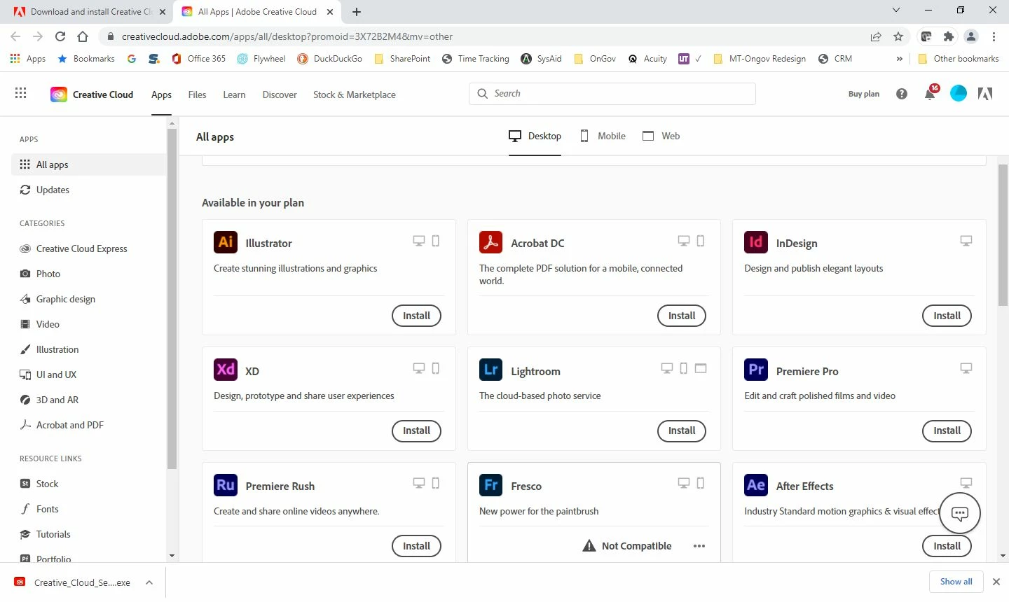Click the Premiere Pro Pr icon
The width and height of the screenshot is (1009, 602).
point(756,370)
